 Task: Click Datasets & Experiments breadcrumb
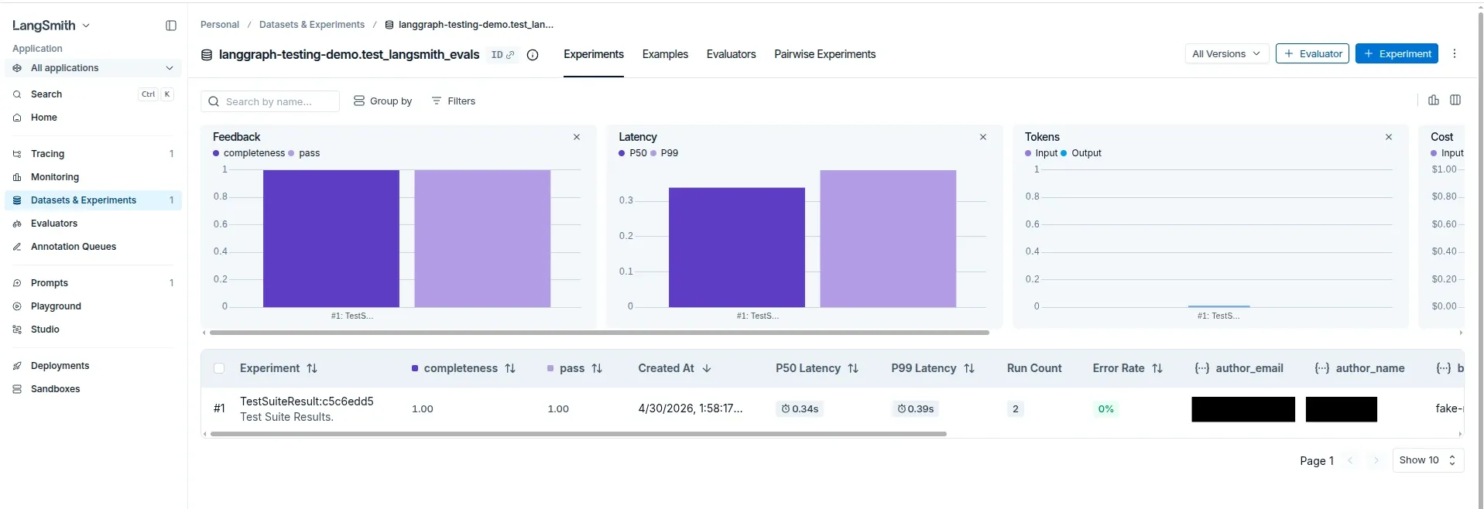312,25
